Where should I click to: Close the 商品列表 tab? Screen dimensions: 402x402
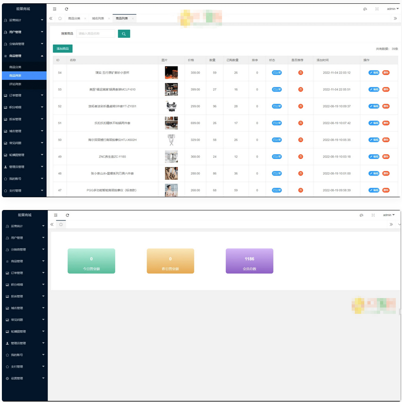[133, 18]
